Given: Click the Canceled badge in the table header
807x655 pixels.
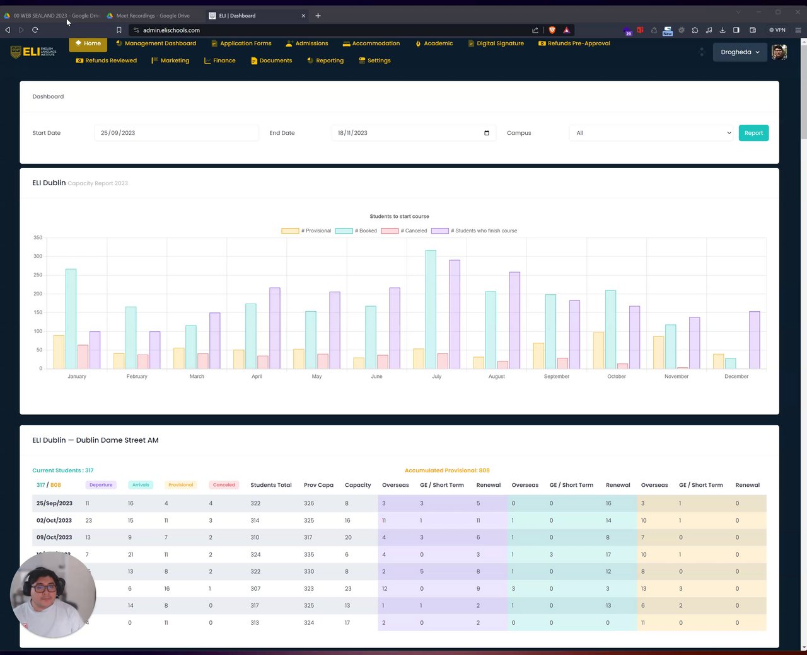Looking at the screenshot, I should pyautogui.click(x=224, y=485).
